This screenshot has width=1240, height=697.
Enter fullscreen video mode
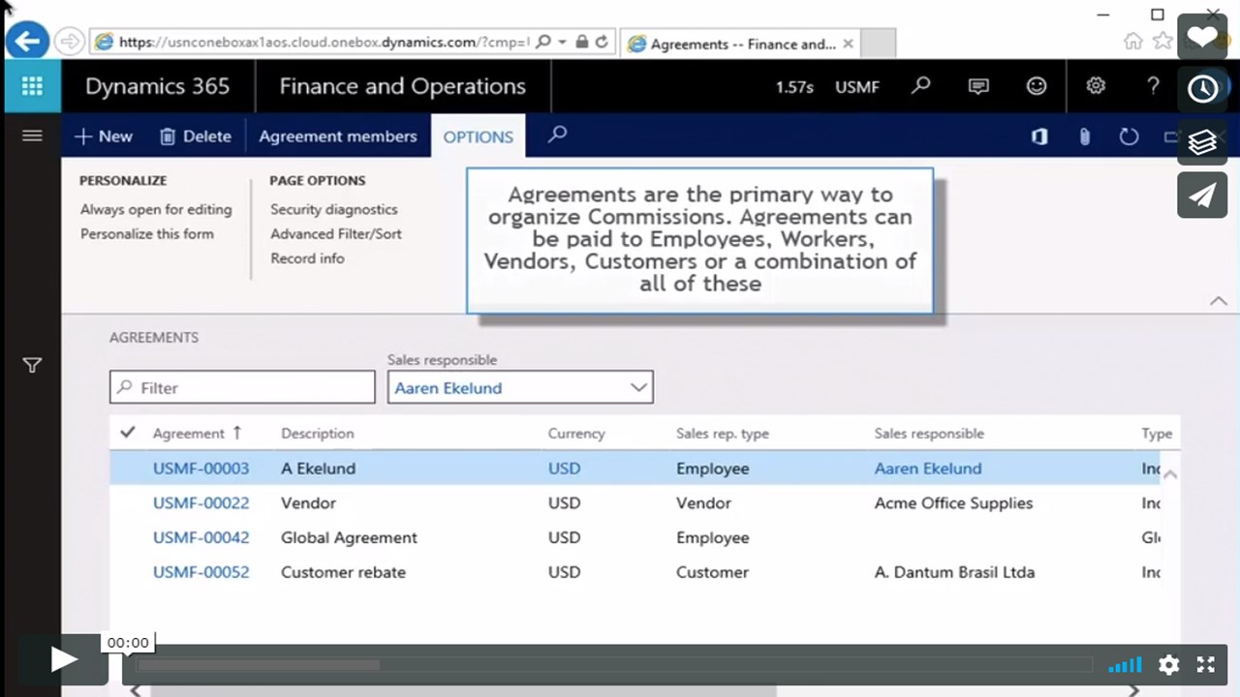(1205, 664)
